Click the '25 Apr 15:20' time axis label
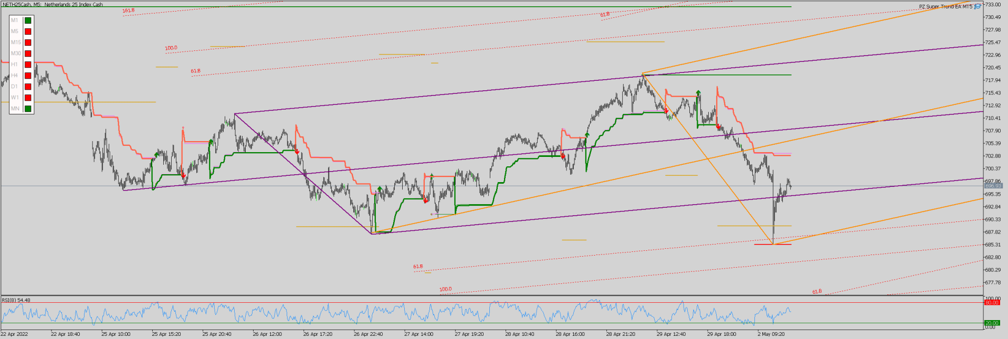The height and width of the screenshot is (339, 1008). pyautogui.click(x=166, y=334)
